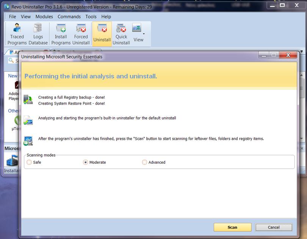This screenshot has width=307, height=239.
Task: Click the main window scrollbar down arrow
Action: 302,138
